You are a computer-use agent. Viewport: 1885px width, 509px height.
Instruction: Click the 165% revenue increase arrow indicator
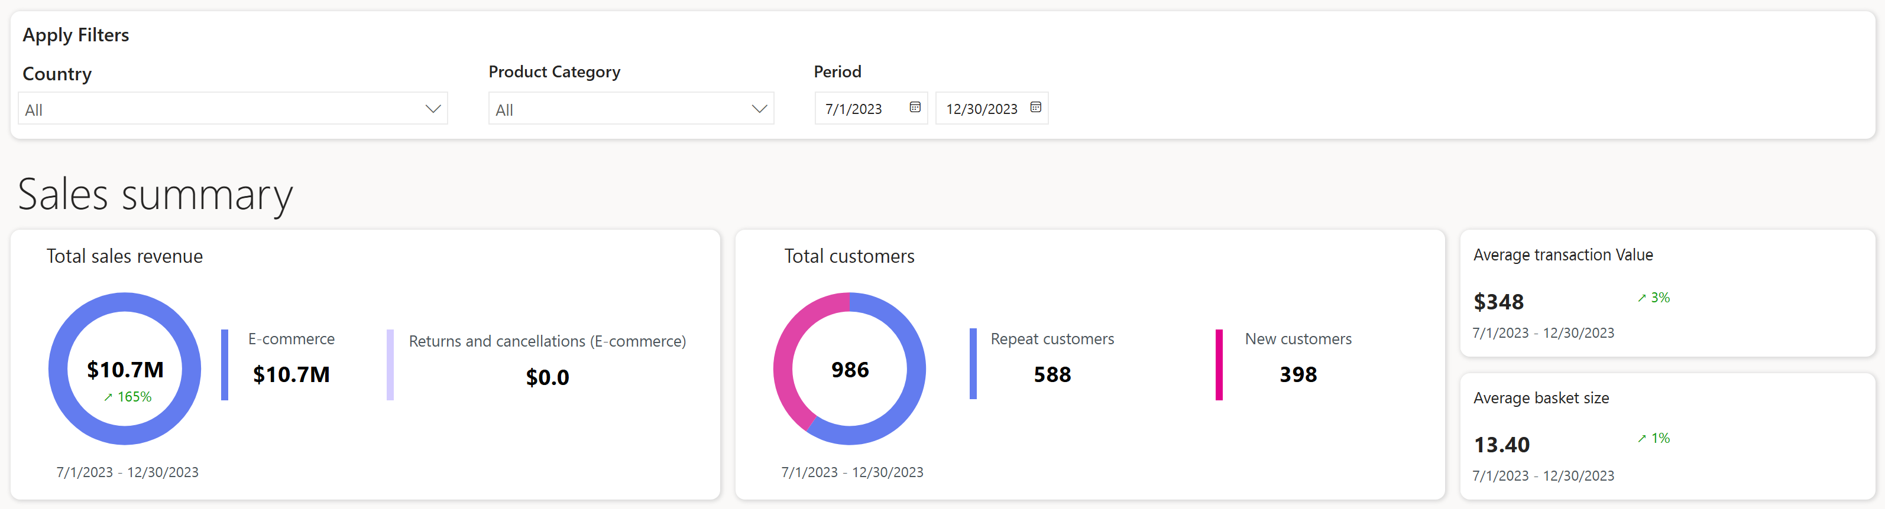pyautogui.click(x=108, y=397)
